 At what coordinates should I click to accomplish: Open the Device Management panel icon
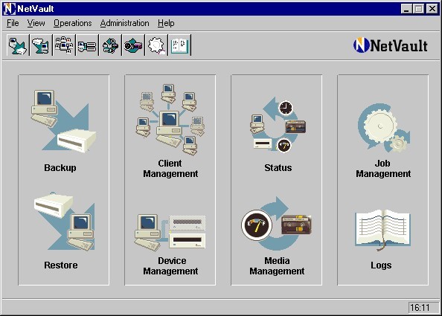point(170,231)
